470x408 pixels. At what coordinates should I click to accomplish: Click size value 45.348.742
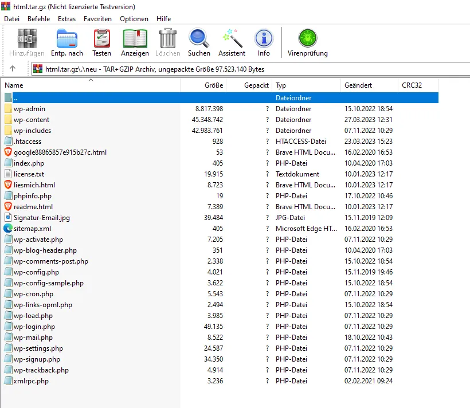207,120
